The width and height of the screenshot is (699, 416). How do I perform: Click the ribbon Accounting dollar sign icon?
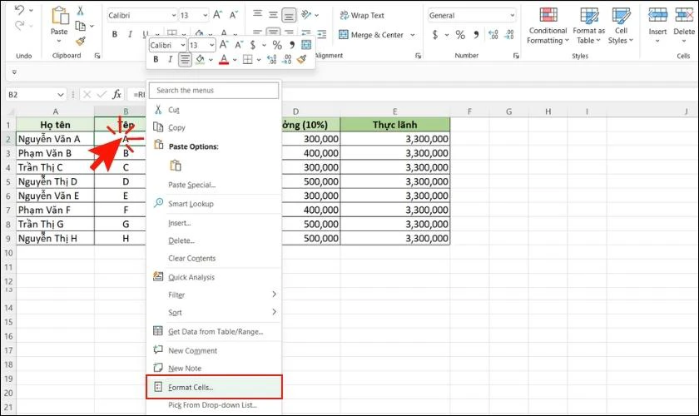coord(434,34)
